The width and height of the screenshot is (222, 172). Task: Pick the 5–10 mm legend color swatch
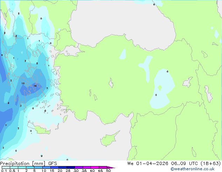(x=38, y=167)
